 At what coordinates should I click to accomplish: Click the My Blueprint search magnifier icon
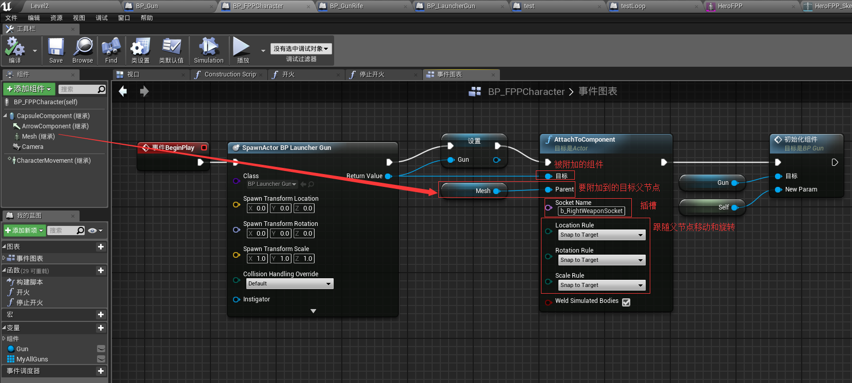pyautogui.click(x=81, y=231)
